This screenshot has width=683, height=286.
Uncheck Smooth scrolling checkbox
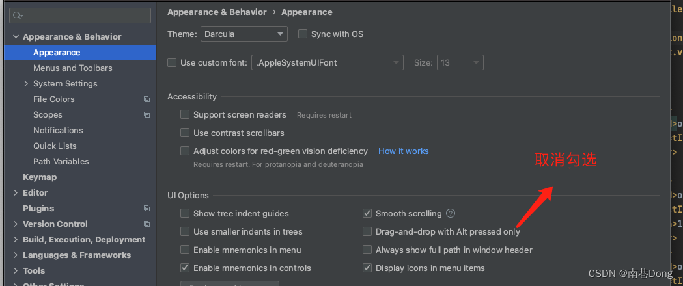click(367, 213)
